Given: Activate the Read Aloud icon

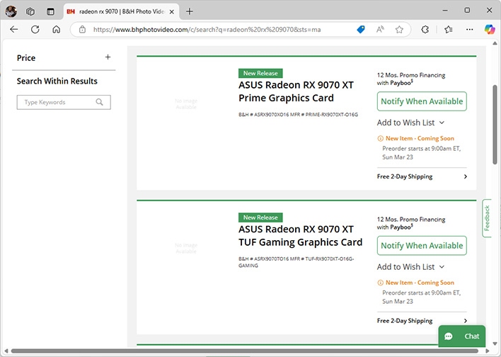Looking at the screenshot, I should pos(380,30).
